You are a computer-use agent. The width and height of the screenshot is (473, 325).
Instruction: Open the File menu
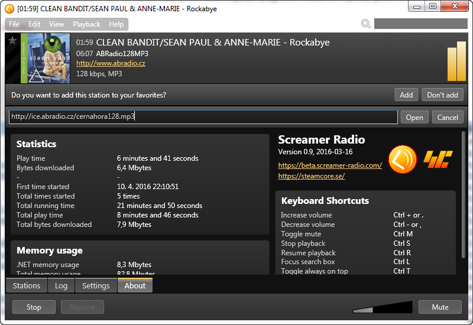[14, 24]
